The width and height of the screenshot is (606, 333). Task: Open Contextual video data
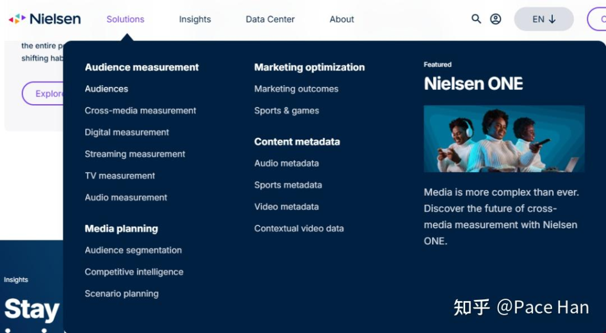pyautogui.click(x=299, y=228)
